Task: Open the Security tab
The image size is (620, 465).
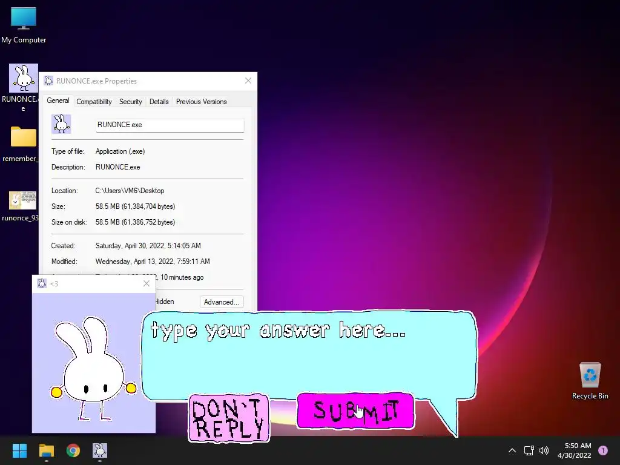Action: click(x=131, y=102)
